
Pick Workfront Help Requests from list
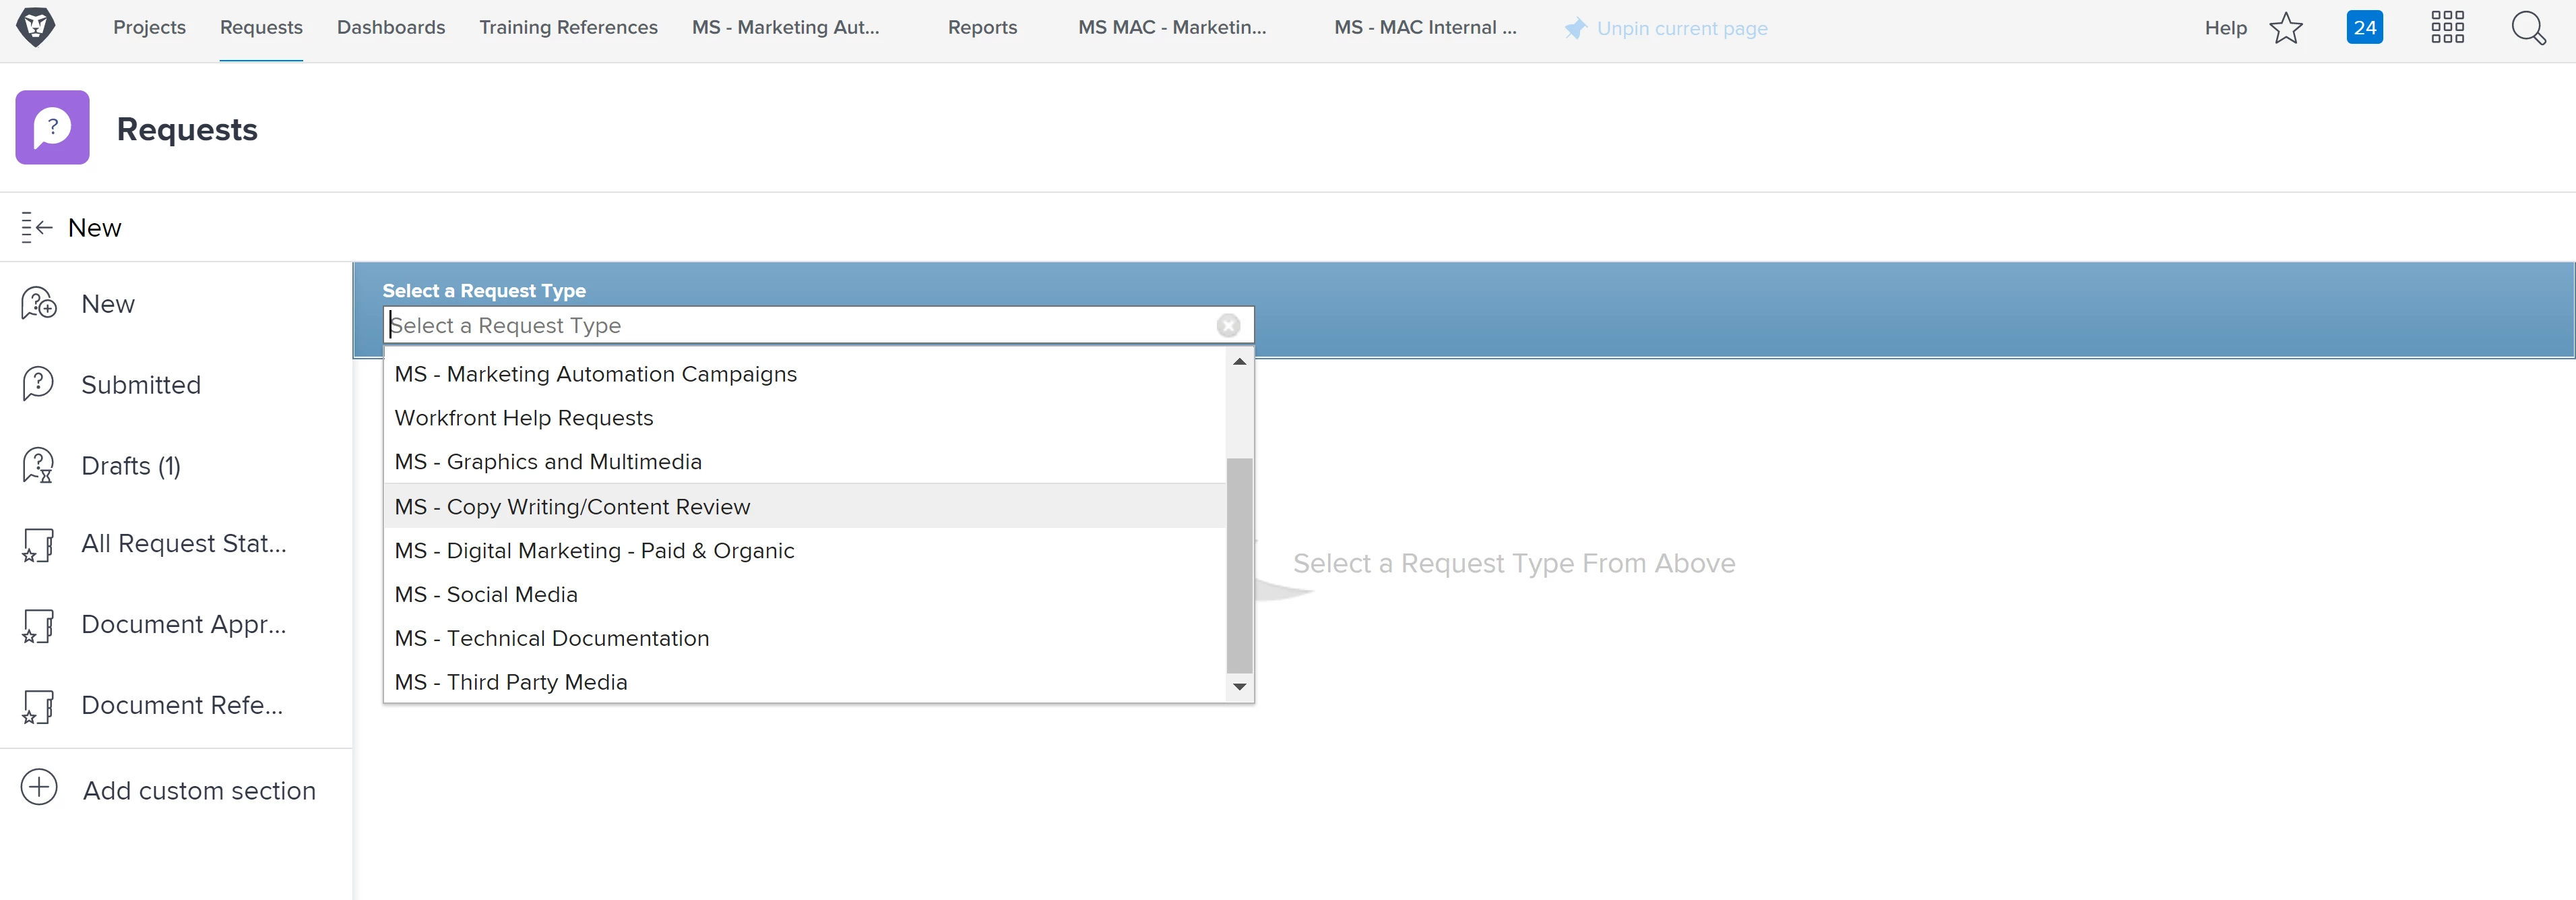(524, 418)
